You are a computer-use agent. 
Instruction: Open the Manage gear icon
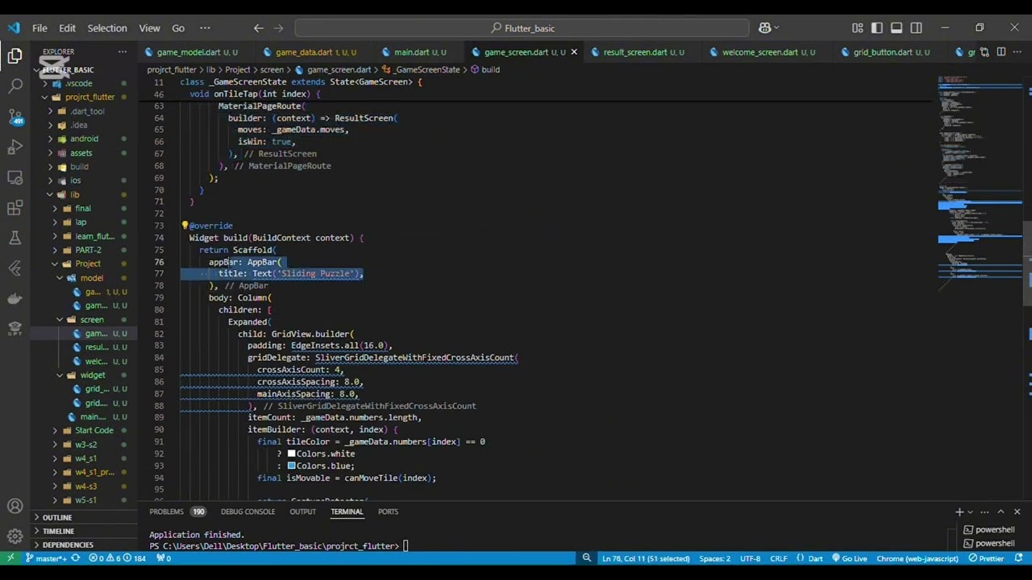point(15,536)
